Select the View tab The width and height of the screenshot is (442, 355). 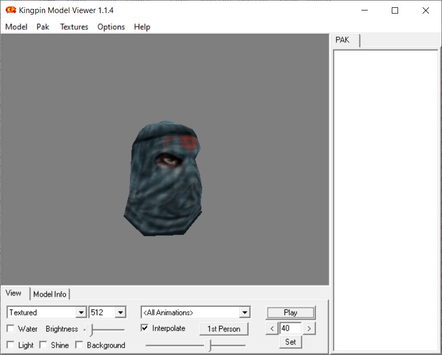14,293
